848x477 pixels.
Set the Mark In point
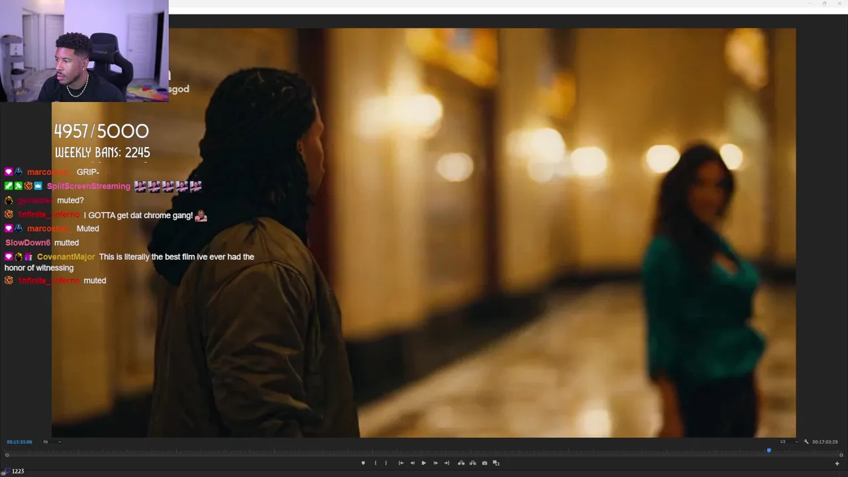tap(376, 463)
